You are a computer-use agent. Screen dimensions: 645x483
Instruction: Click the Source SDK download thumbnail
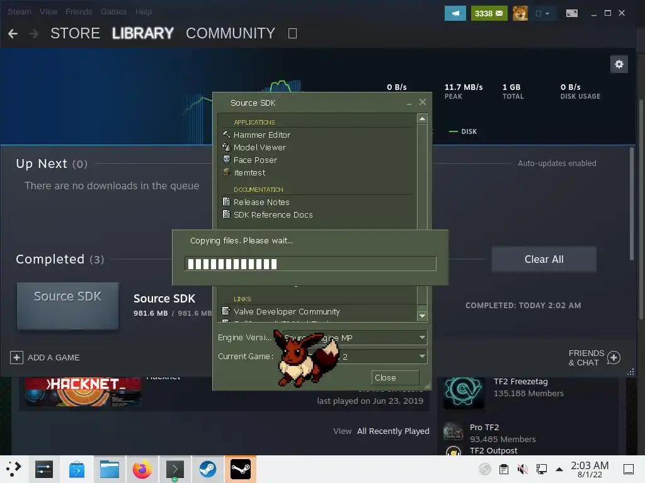tap(68, 306)
